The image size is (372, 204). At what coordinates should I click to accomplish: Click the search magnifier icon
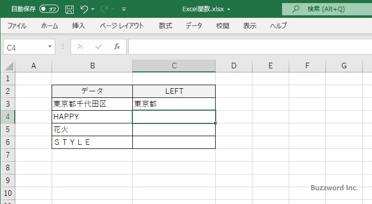[x=295, y=9]
